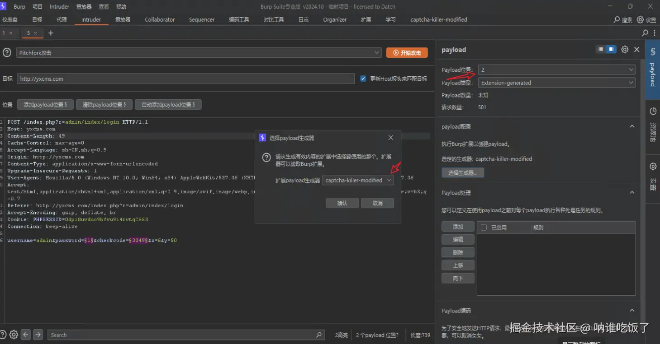Switch to the Organizer tab
Screen dimensions: 660x344
(x=335, y=20)
